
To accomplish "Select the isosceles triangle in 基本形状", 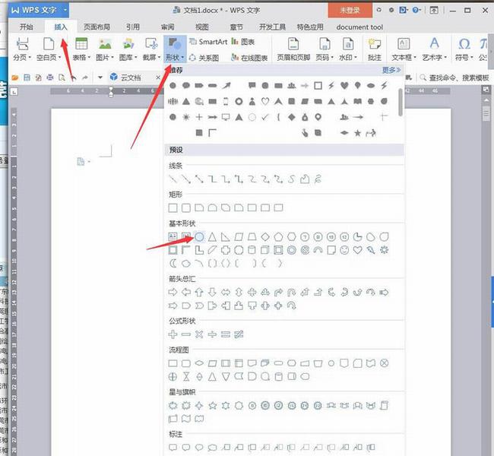I will (x=212, y=236).
